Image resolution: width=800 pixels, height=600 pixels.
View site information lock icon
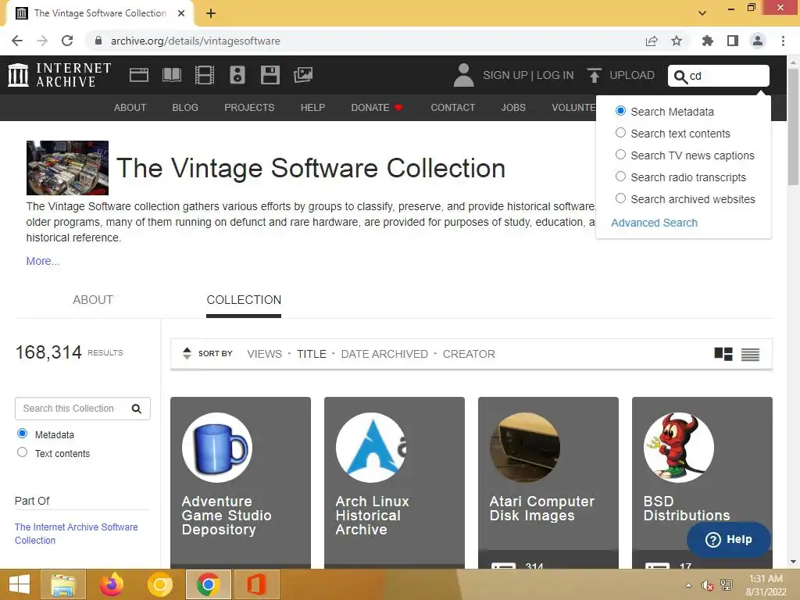point(98,41)
